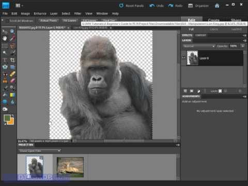The image size is (248, 186).
Task: Select the Blur tool
Action: (x=12, y=102)
